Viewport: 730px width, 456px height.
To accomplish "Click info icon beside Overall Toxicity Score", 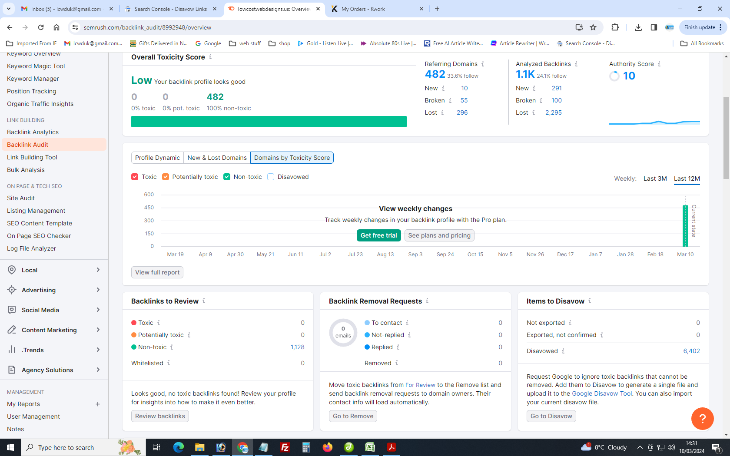I will pos(210,57).
